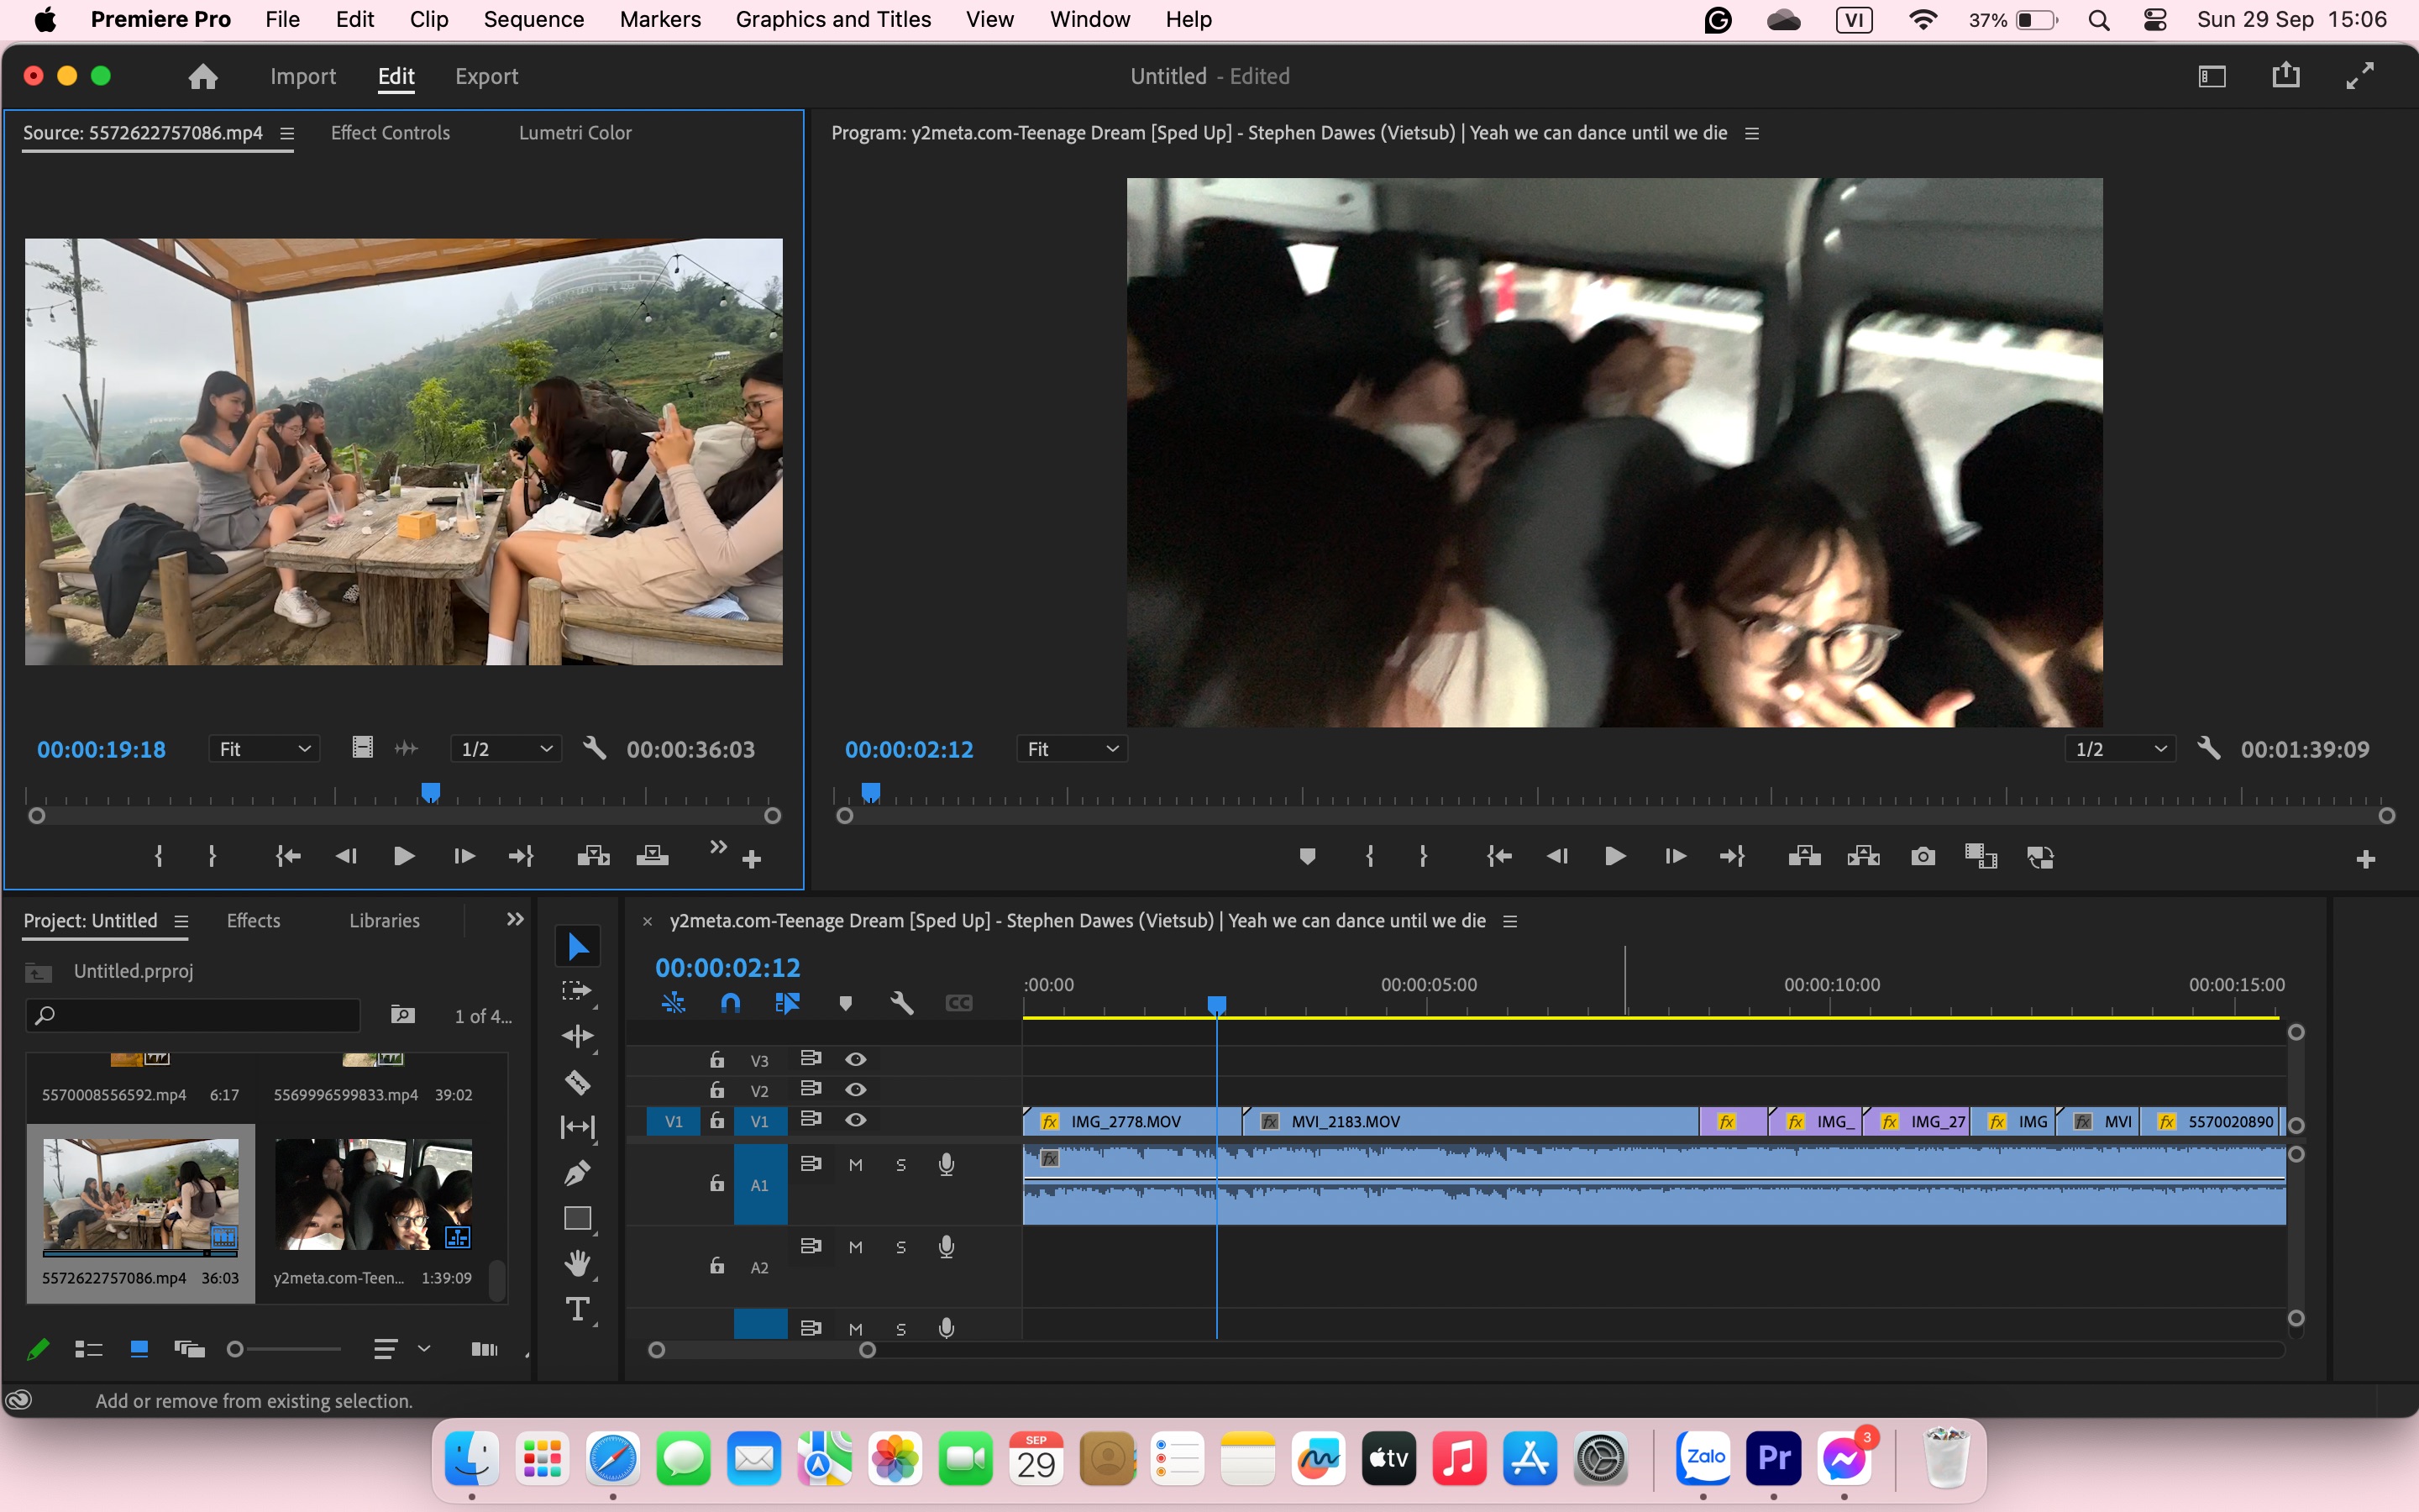
Task: Open timeline display settings wrench
Action: (901, 1003)
